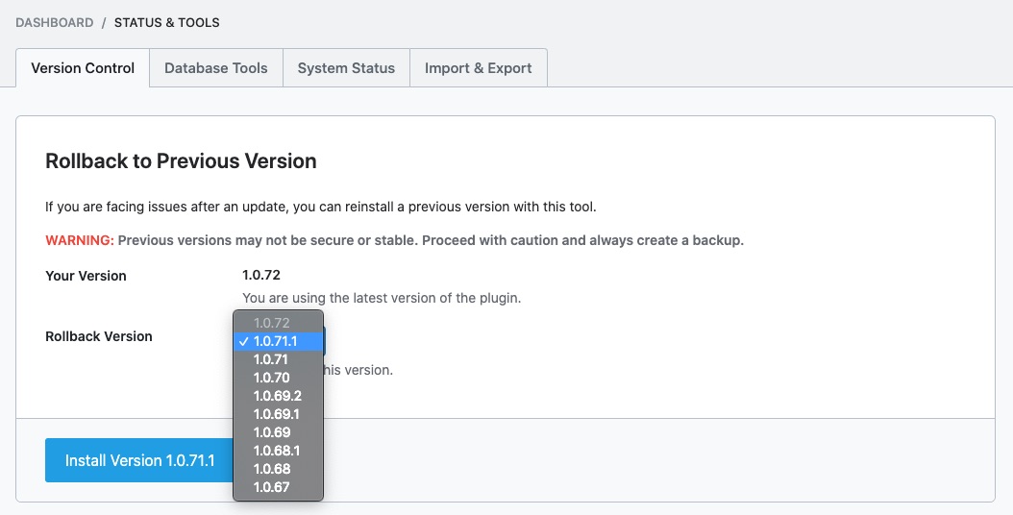This screenshot has height=515, width=1013.
Task: Go to the Import & Export tab
Action: point(478,68)
